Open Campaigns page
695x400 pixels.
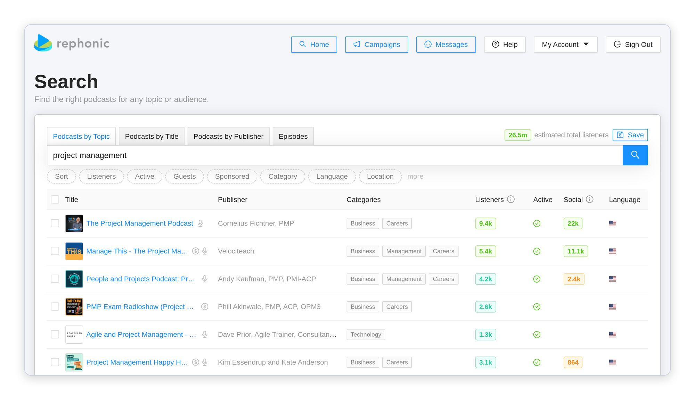[376, 44]
